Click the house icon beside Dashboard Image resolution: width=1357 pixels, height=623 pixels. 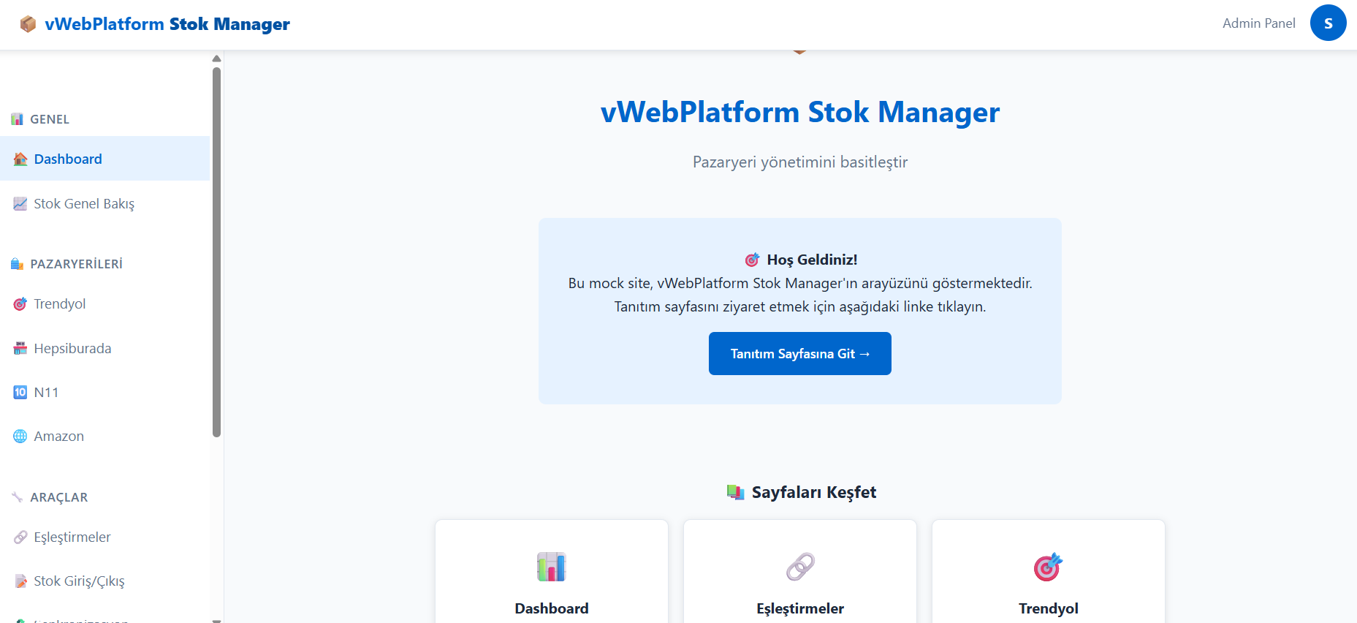click(x=20, y=159)
